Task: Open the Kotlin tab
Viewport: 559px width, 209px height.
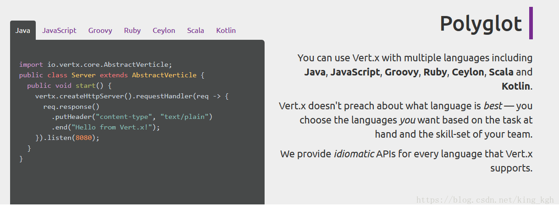Action: [x=226, y=31]
